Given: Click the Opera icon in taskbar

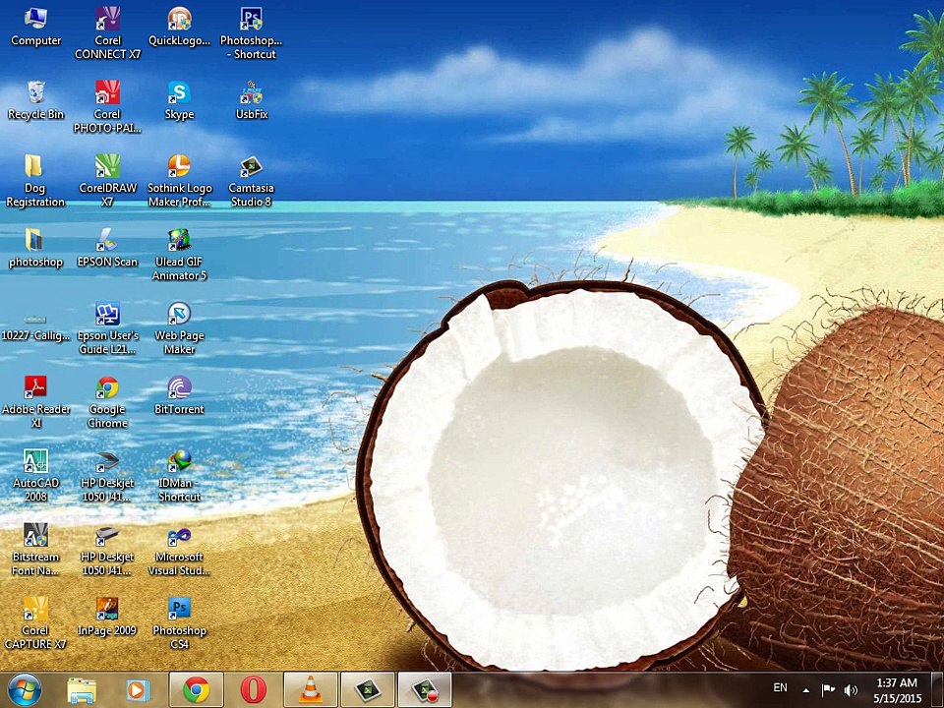Looking at the screenshot, I should pos(254,690).
